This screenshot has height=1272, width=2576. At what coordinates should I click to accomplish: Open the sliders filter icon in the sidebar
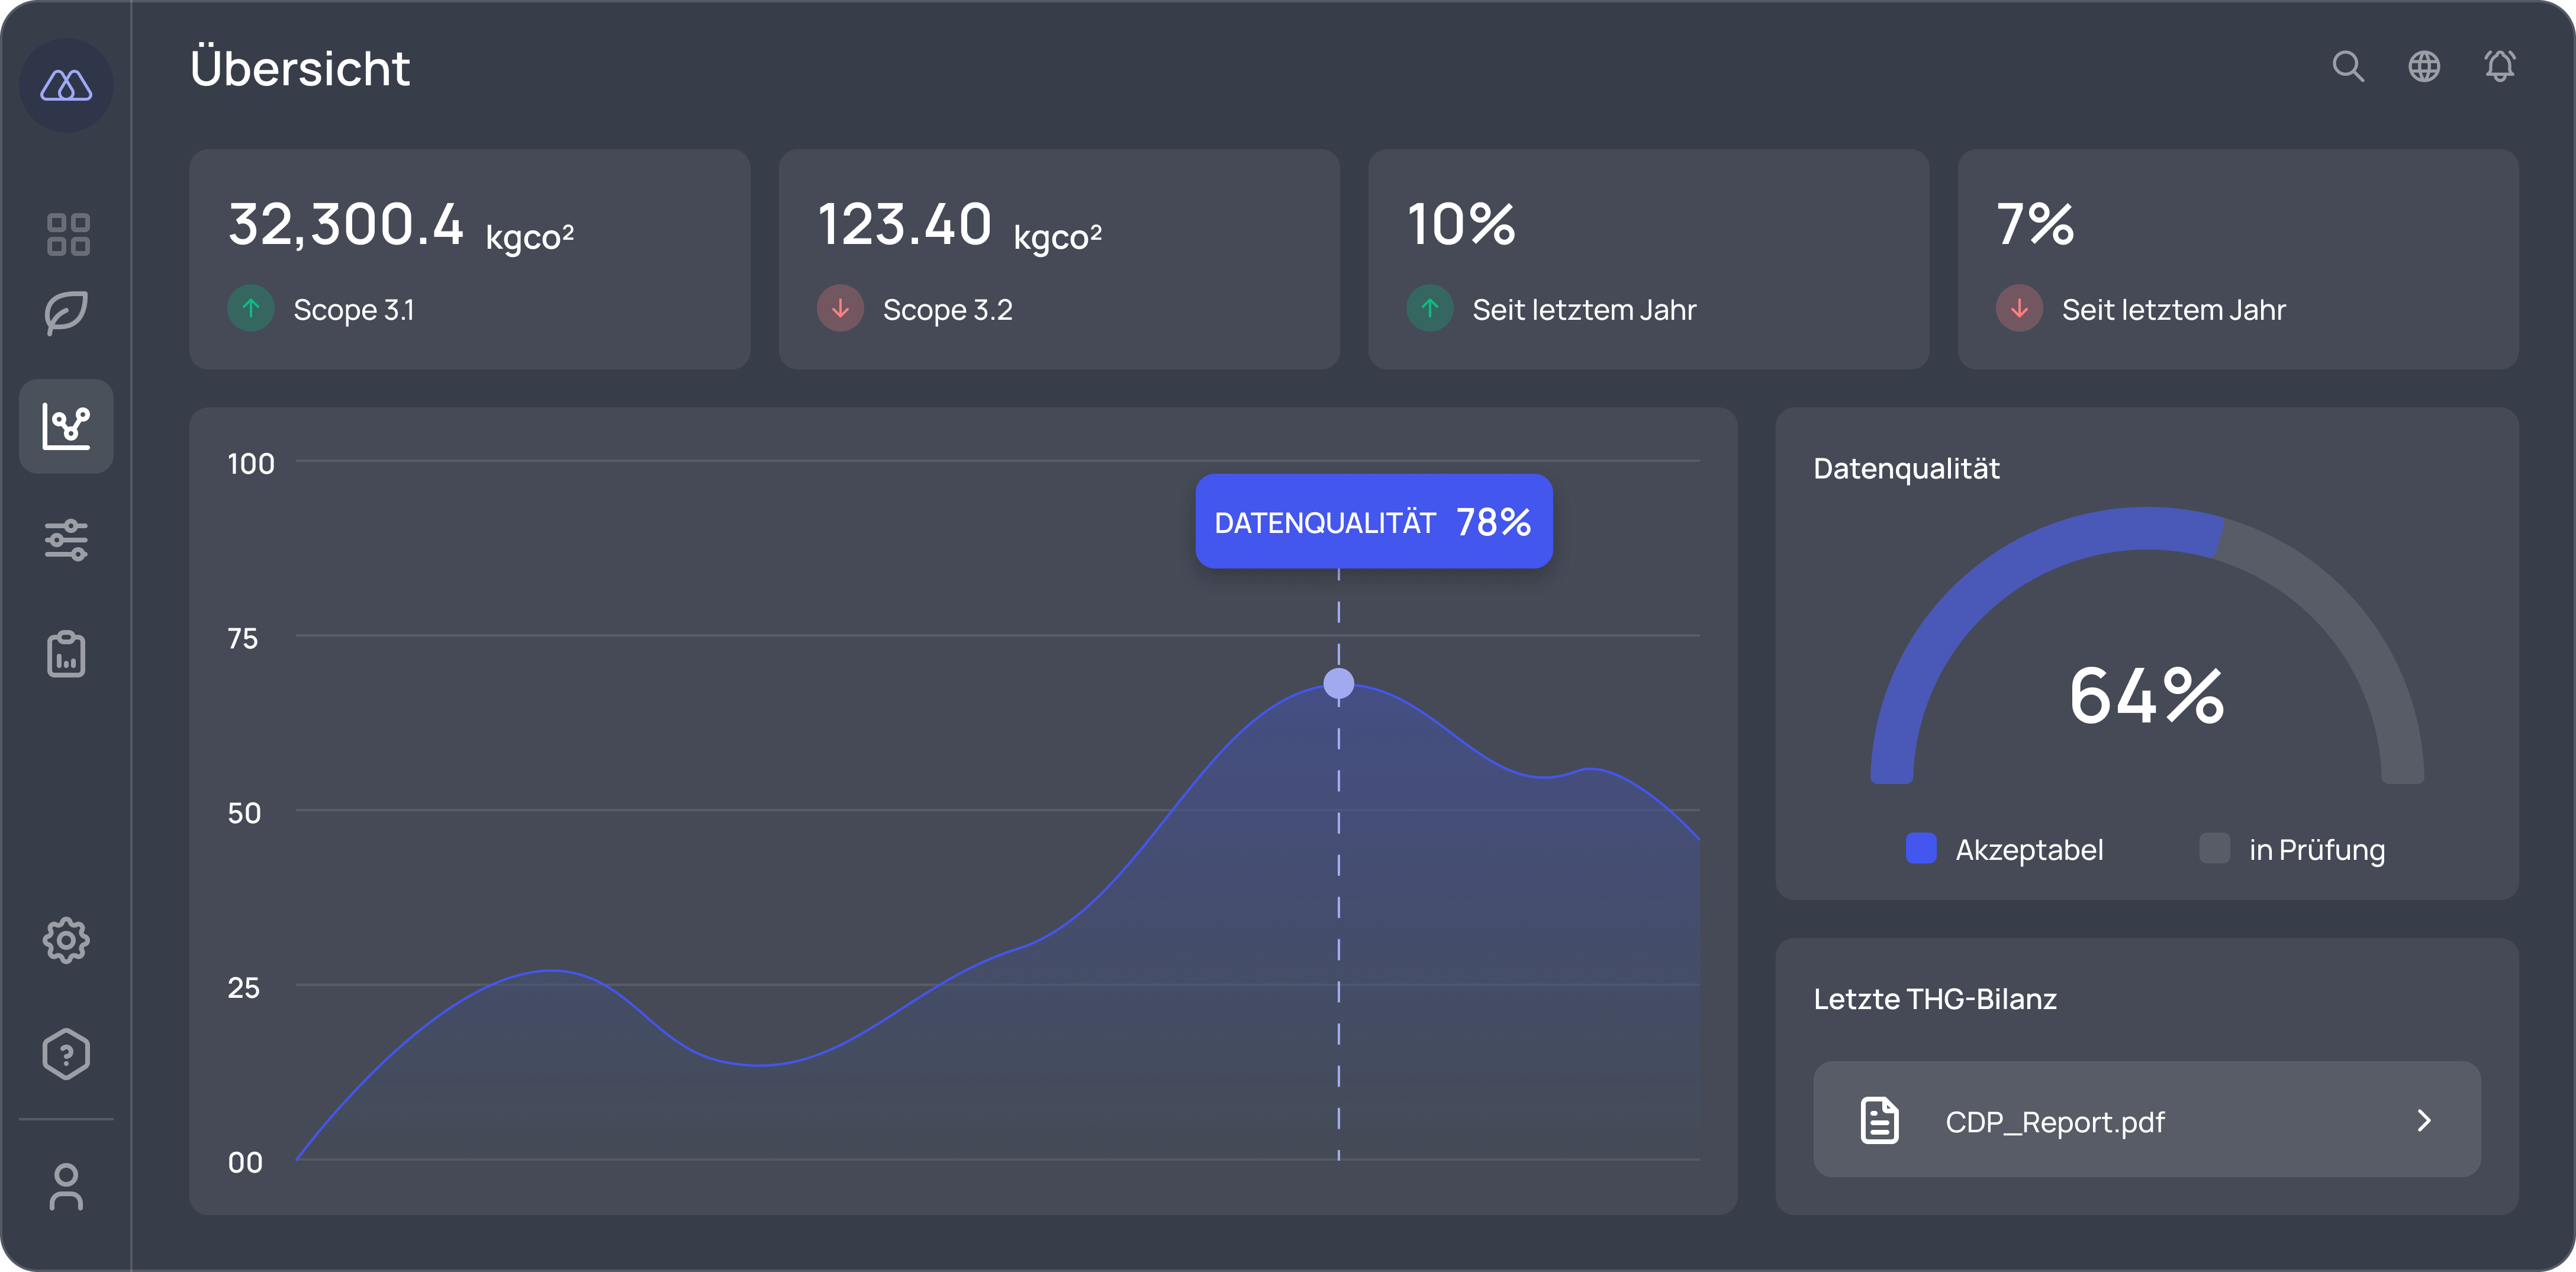click(x=66, y=541)
